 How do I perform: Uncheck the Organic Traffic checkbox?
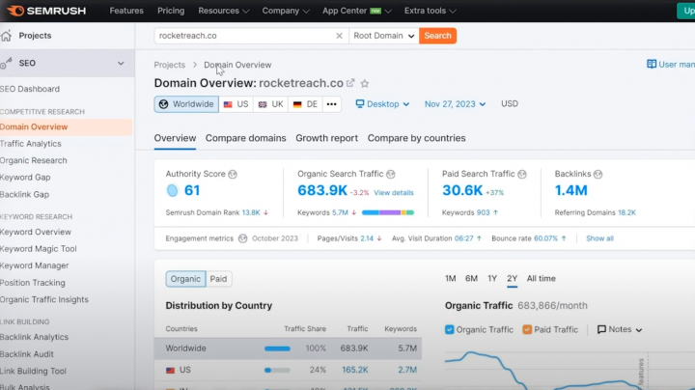[x=450, y=330]
